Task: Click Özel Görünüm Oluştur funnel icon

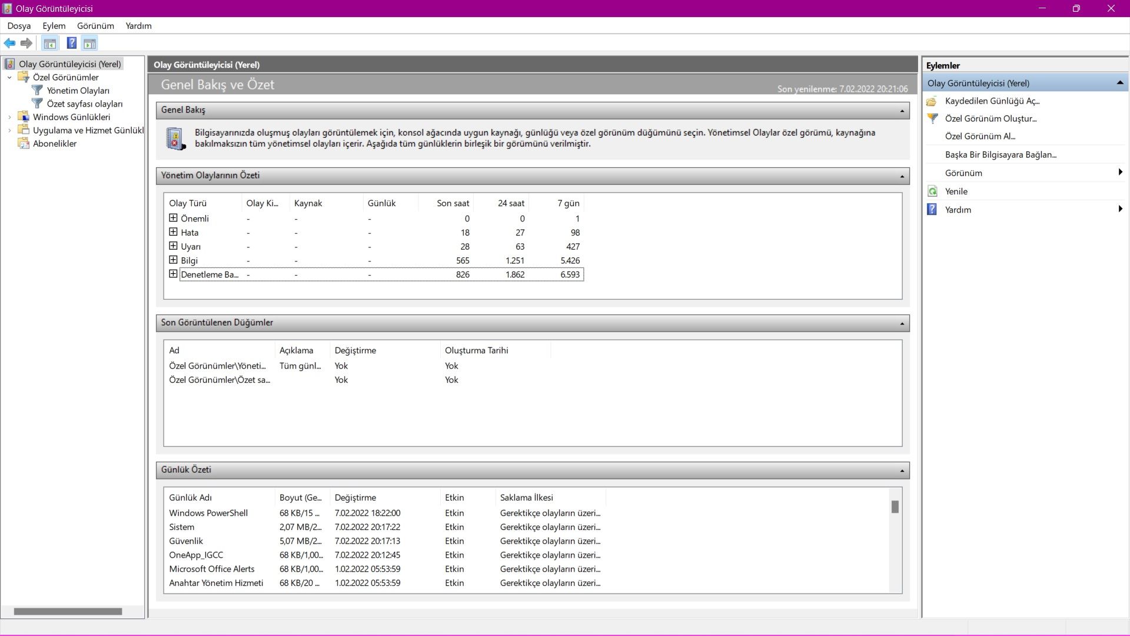Action: pyautogui.click(x=932, y=118)
